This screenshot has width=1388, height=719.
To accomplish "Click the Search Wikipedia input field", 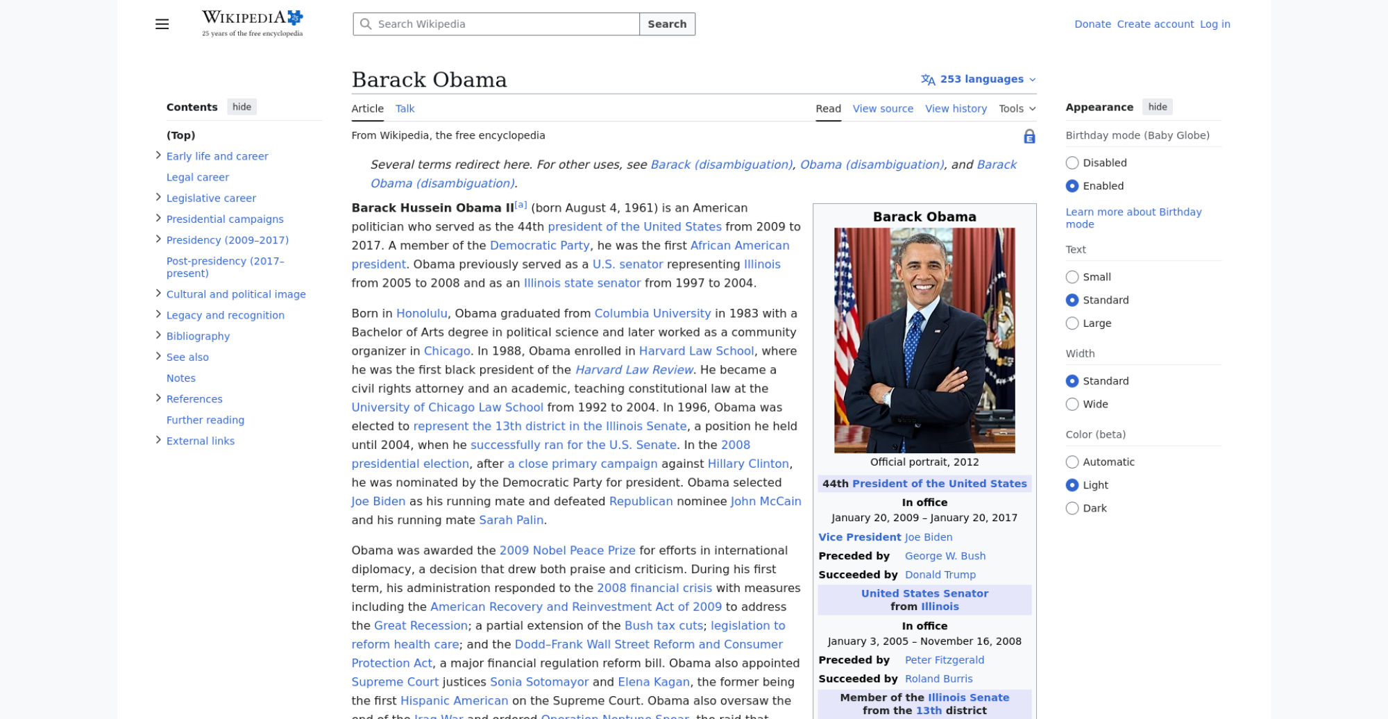I will point(505,24).
